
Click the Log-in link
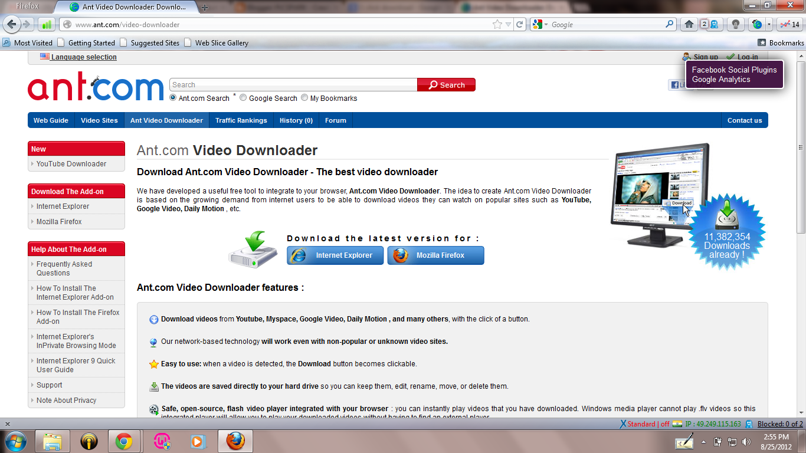pos(748,57)
